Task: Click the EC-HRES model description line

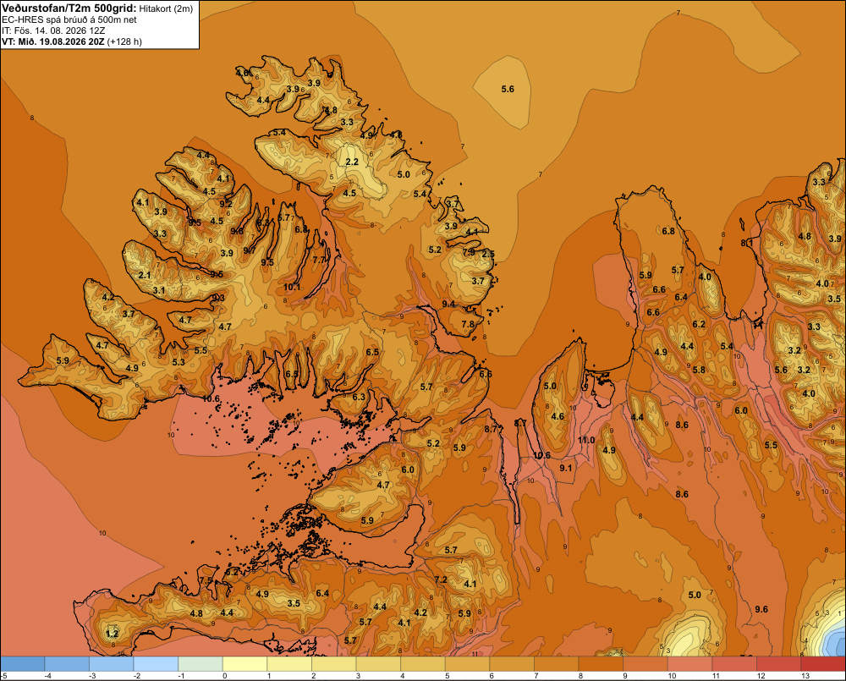Action: pos(69,20)
